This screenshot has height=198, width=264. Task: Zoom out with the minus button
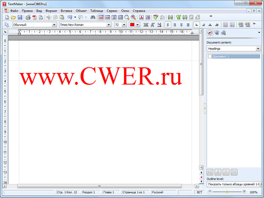tap(210, 192)
